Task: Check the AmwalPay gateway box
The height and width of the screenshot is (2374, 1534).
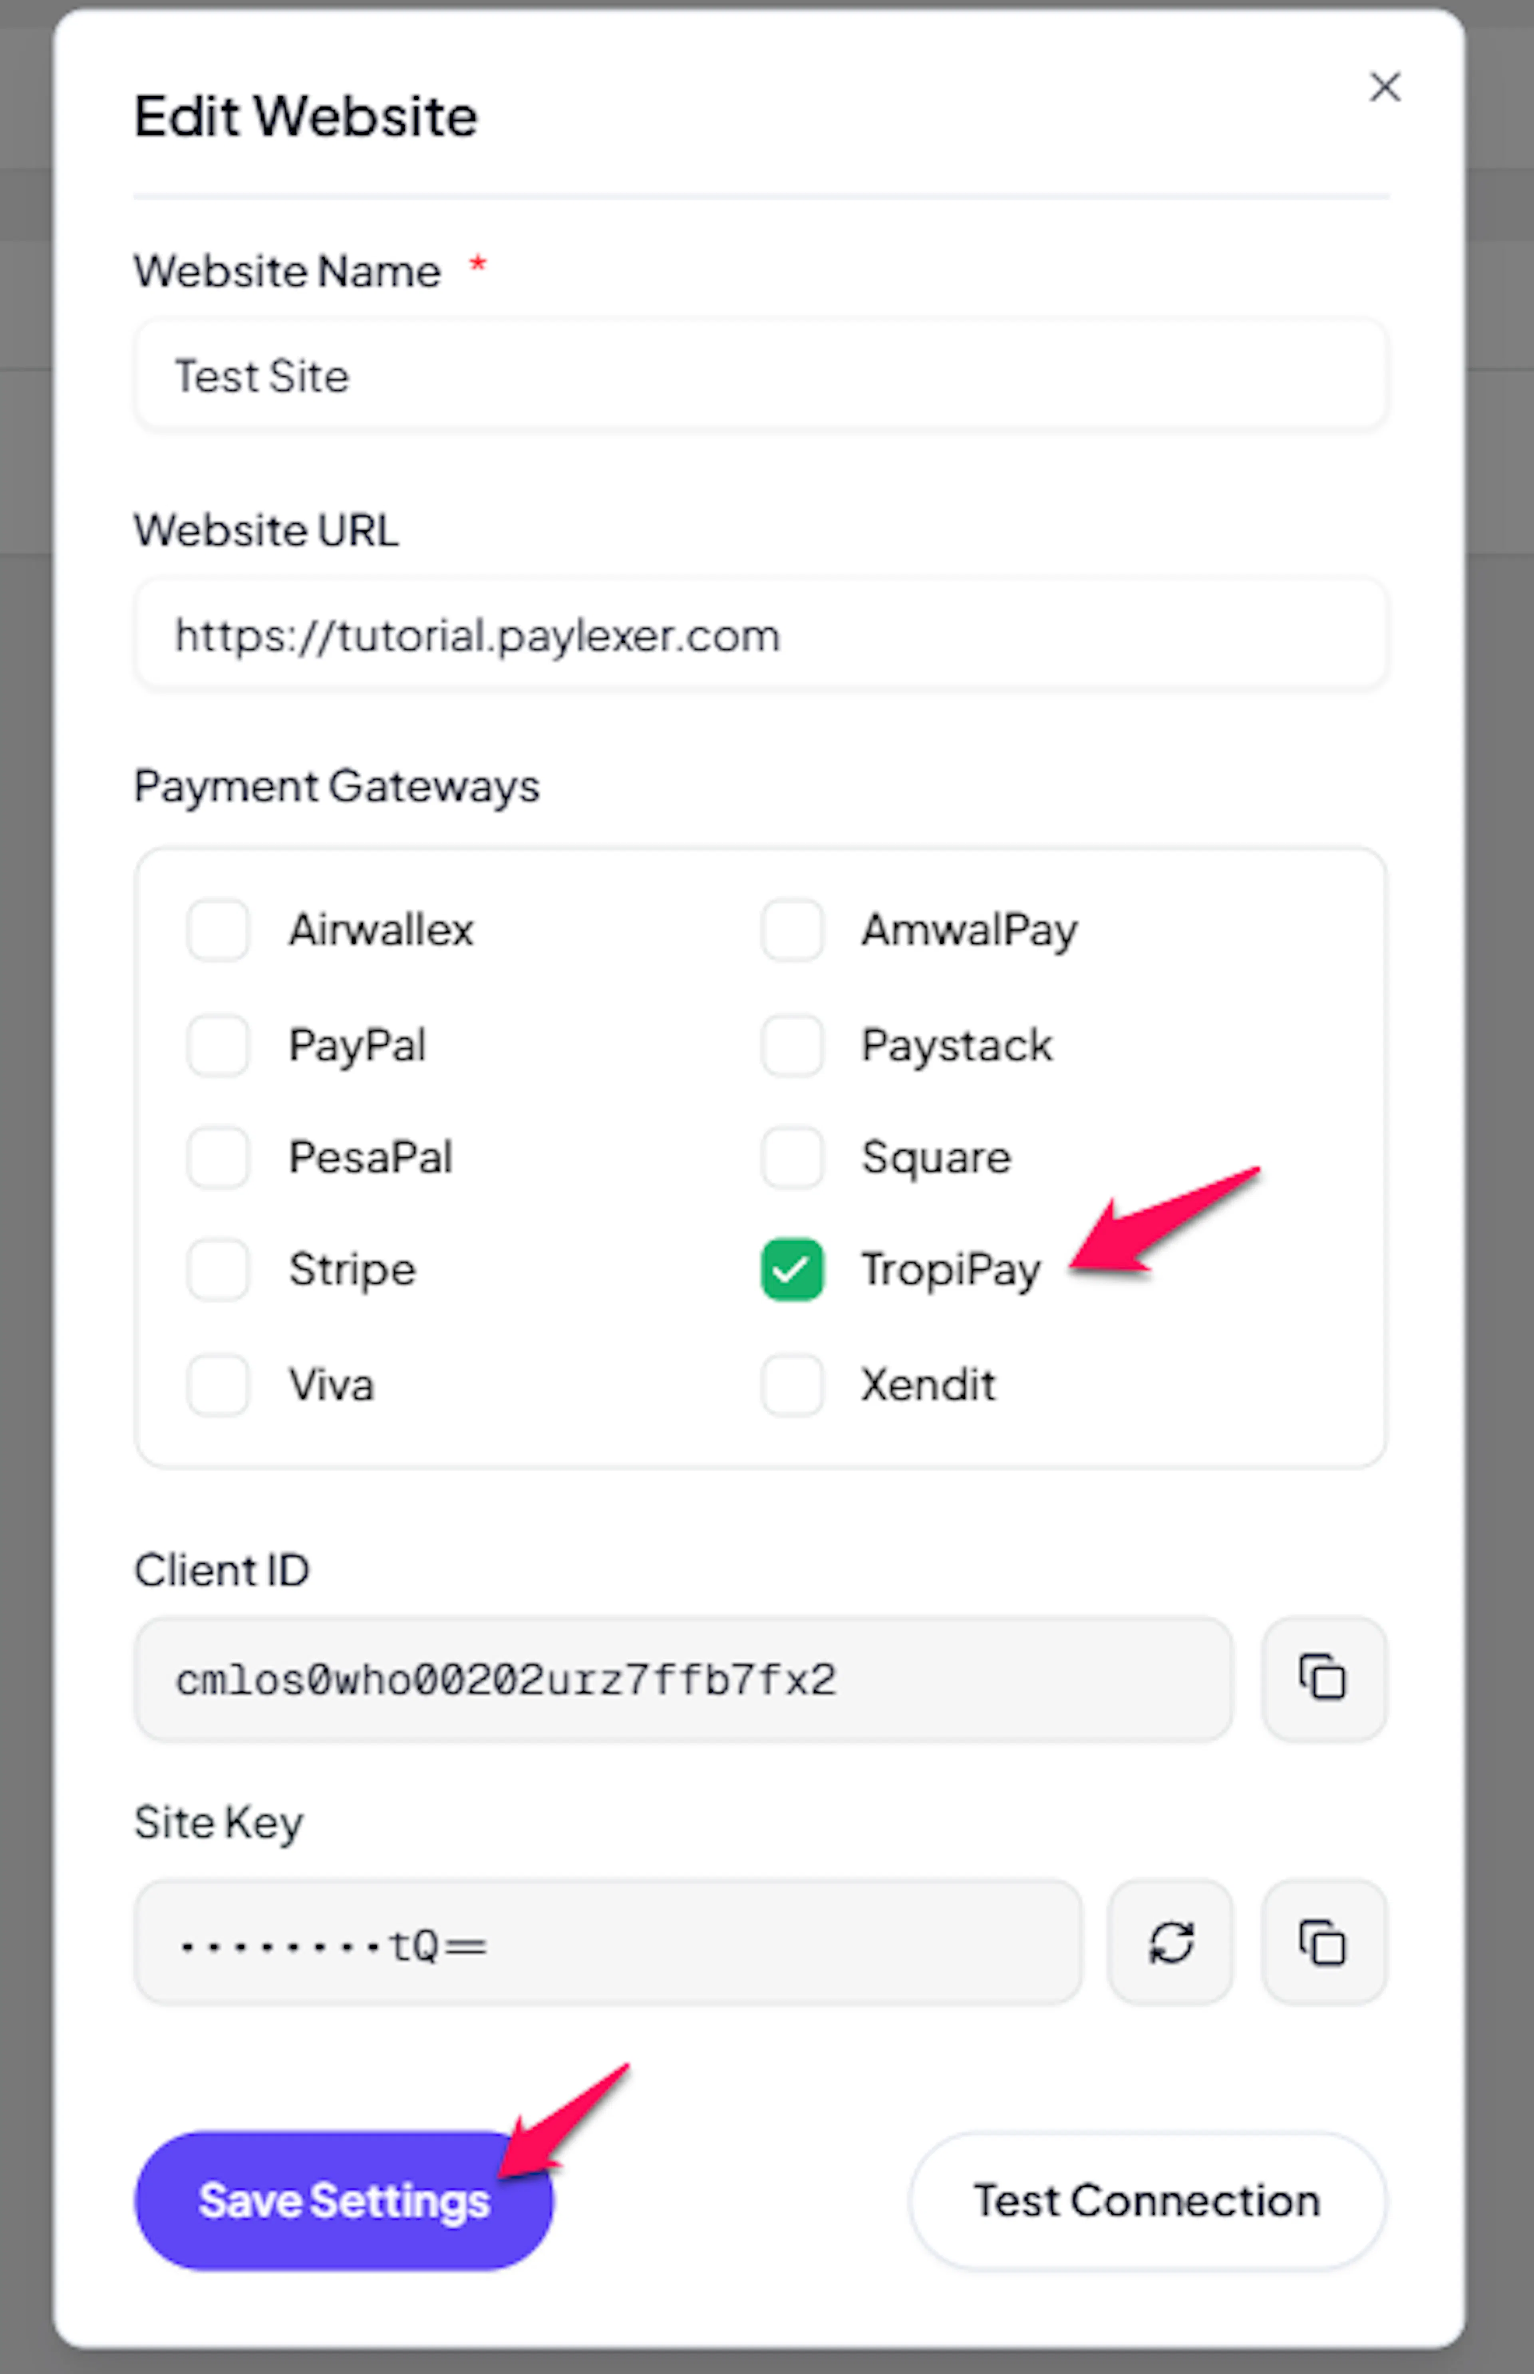Action: pyautogui.click(x=792, y=930)
